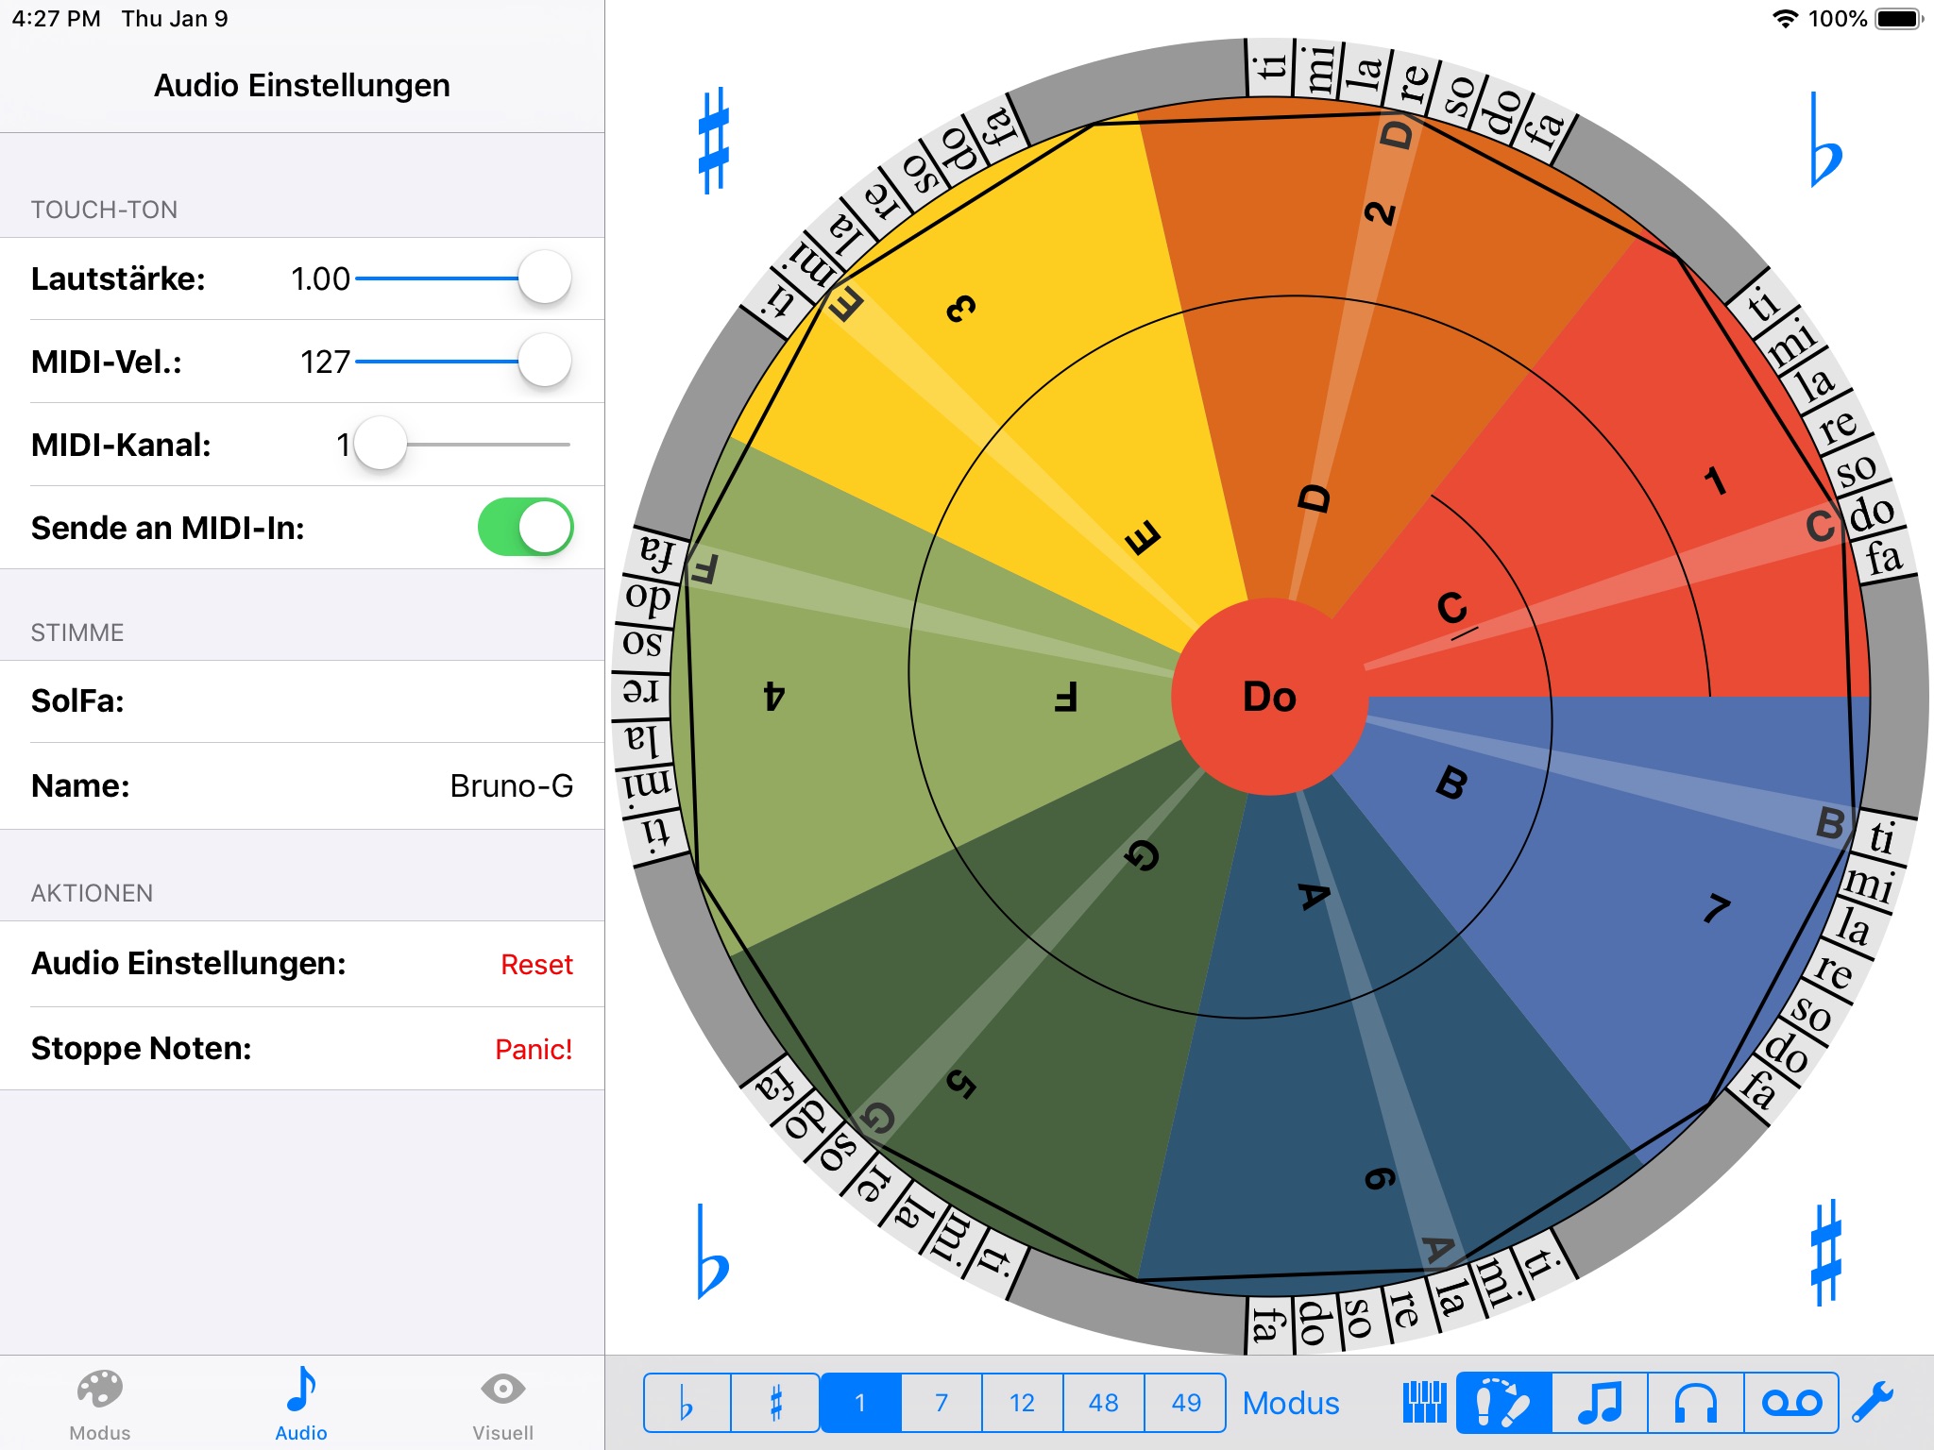The height and width of the screenshot is (1450, 1934).
Task: Open settings with the wrench icon
Action: pos(1874,1402)
